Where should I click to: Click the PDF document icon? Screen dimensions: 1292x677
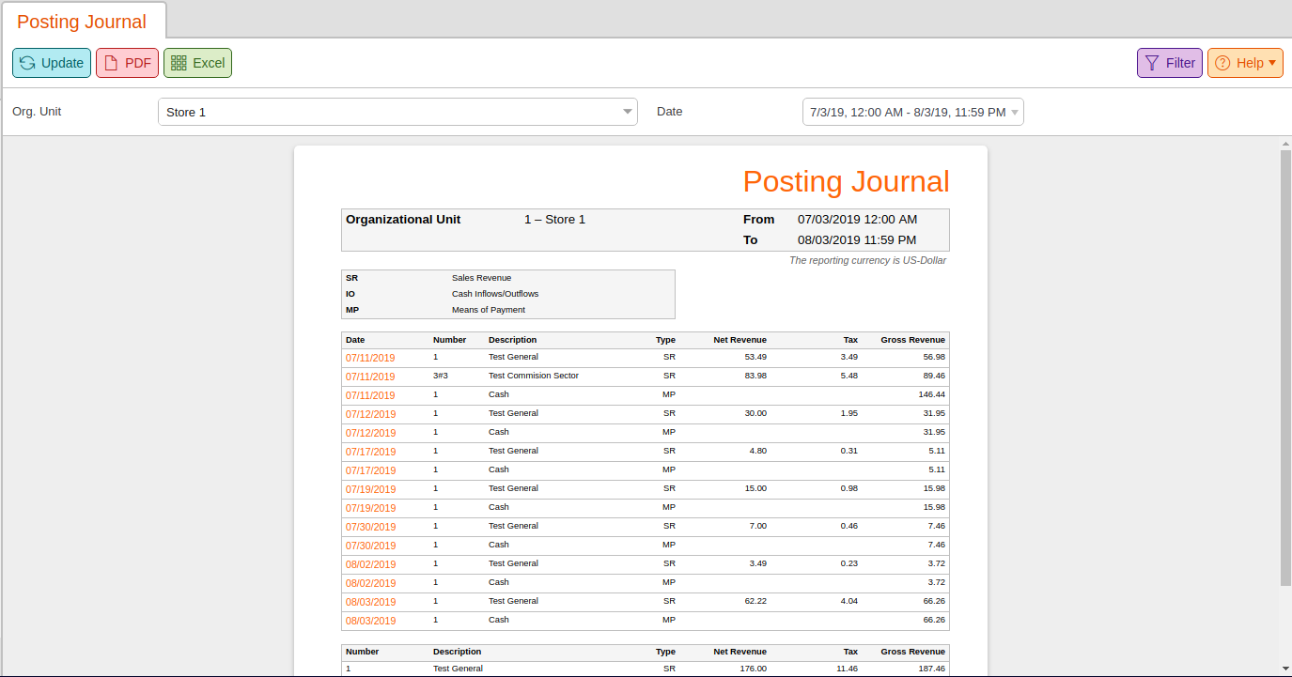111,63
